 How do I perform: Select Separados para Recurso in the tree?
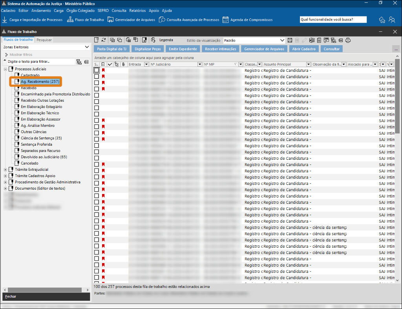(x=40, y=151)
